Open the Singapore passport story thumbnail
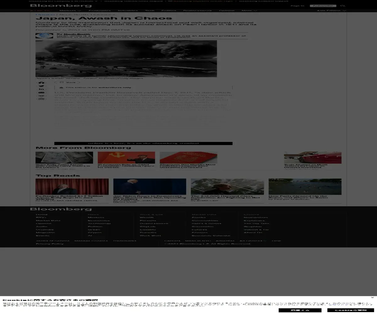This screenshot has width=377, height=314. point(188,158)
